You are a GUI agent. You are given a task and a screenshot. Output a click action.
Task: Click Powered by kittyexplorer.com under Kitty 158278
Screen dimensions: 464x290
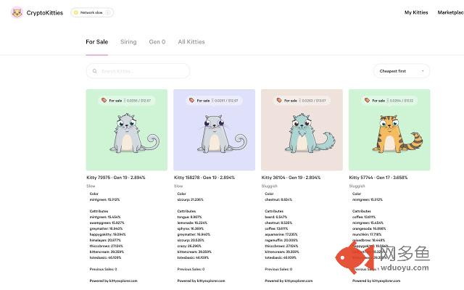tap(201, 281)
